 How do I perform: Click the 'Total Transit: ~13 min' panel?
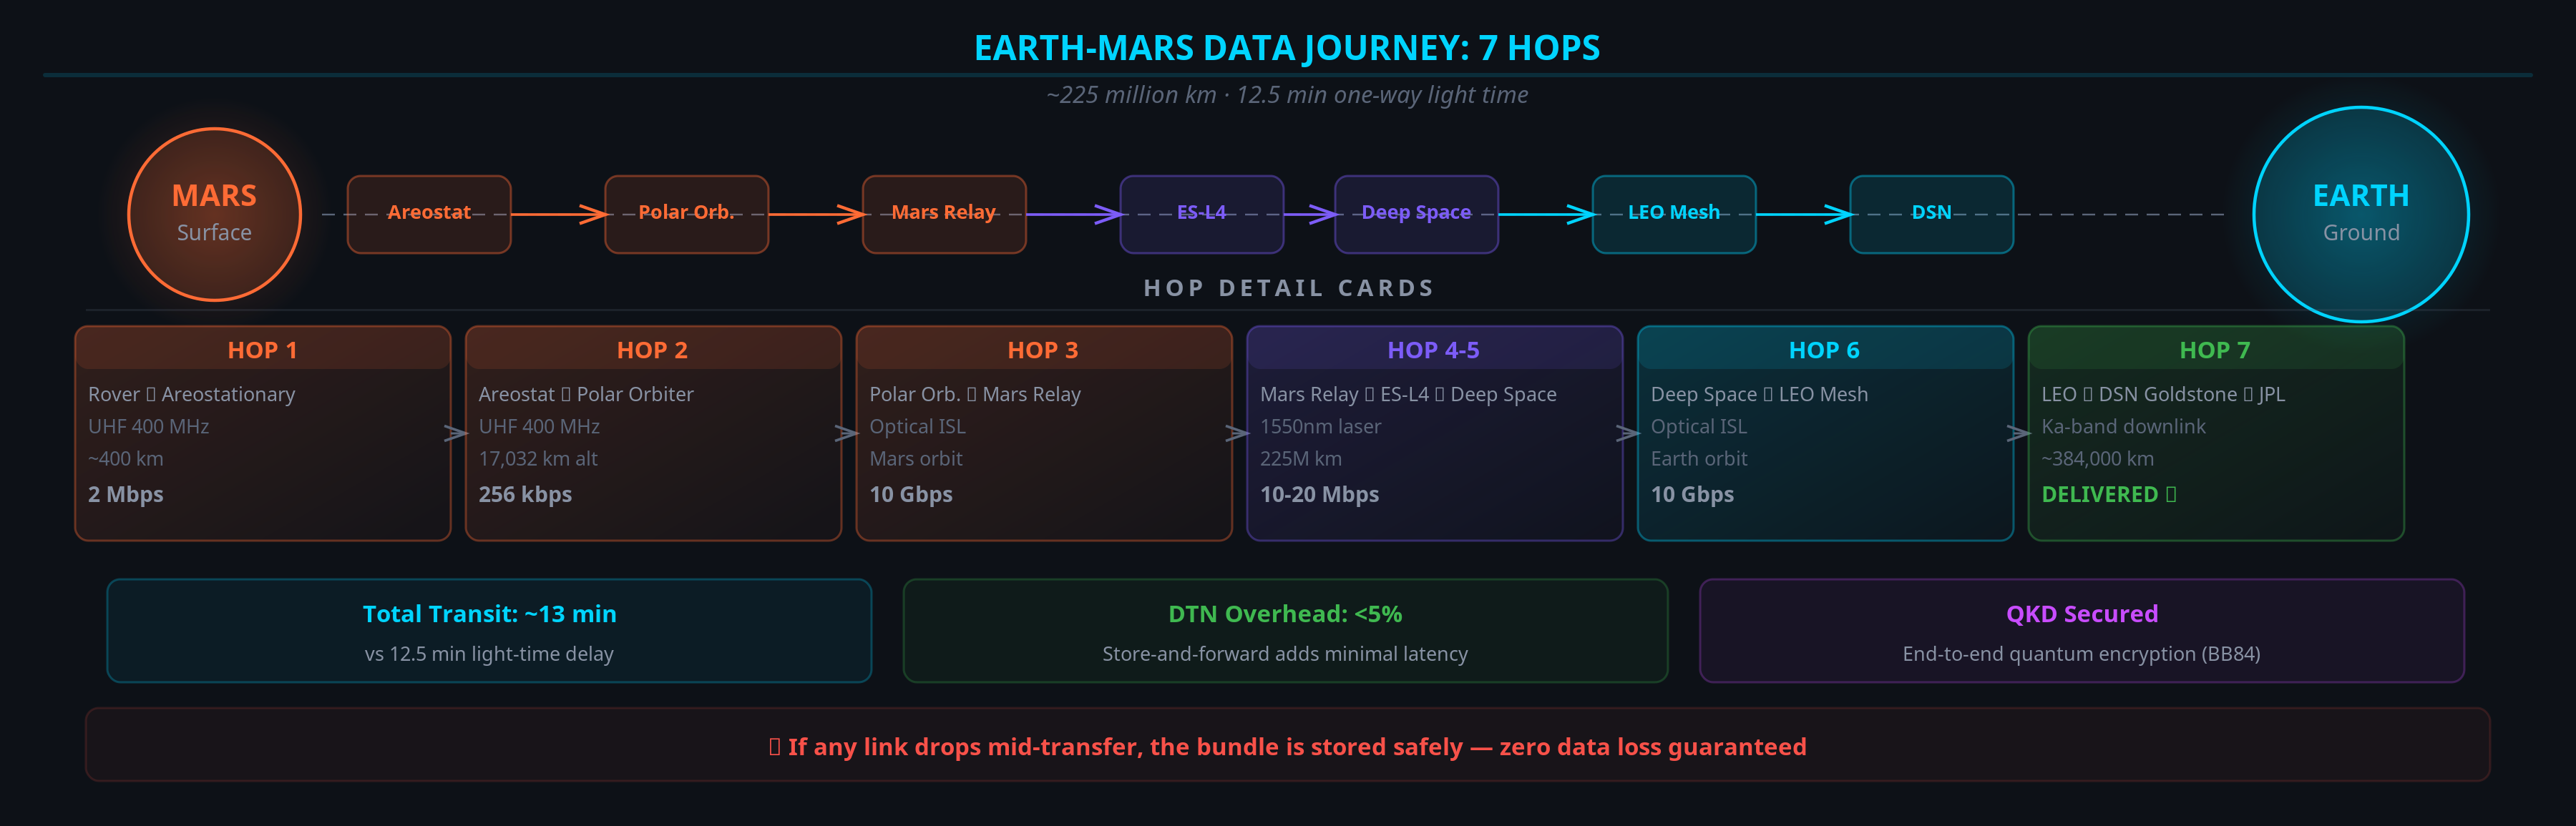pos(489,631)
